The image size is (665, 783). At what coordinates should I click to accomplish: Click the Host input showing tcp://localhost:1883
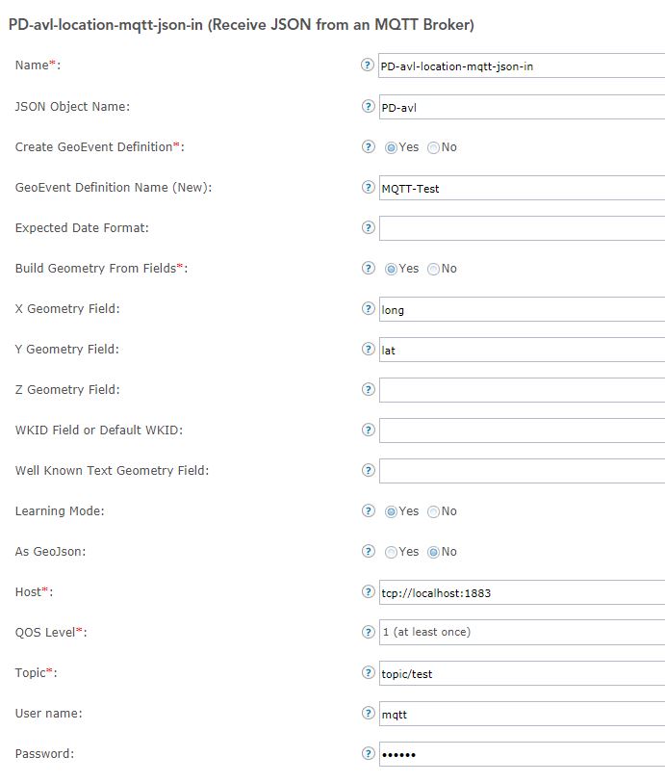pyautogui.click(x=522, y=592)
